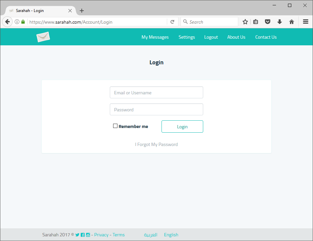Open the Facebook icon in the footer
The height and width of the screenshot is (241, 313).
pos(82,235)
